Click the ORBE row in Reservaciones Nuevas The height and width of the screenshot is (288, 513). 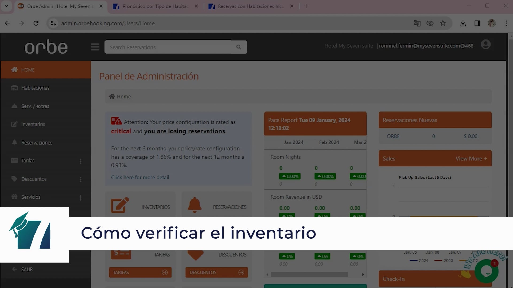[x=435, y=136]
